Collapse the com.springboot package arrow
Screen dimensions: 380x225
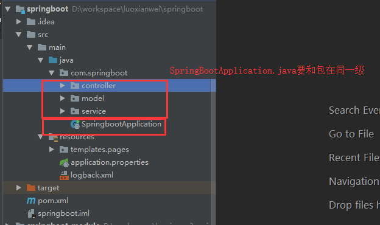coord(52,73)
